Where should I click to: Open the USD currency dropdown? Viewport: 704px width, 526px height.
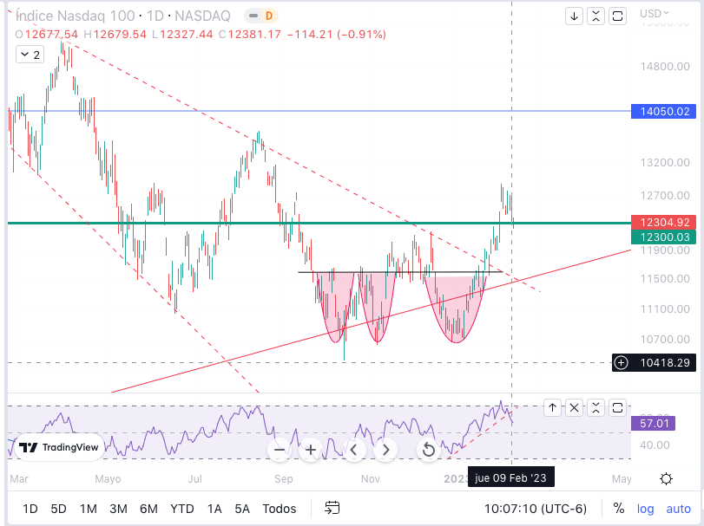pos(655,13)
